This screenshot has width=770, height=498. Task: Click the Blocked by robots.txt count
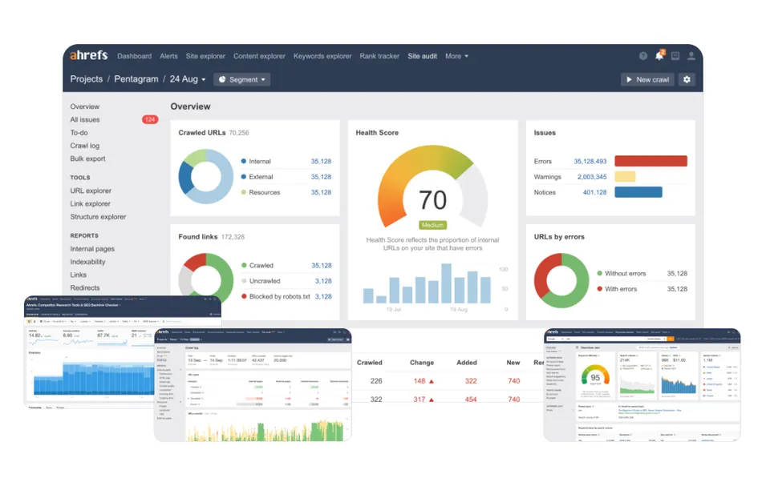(x=323, y=296)
